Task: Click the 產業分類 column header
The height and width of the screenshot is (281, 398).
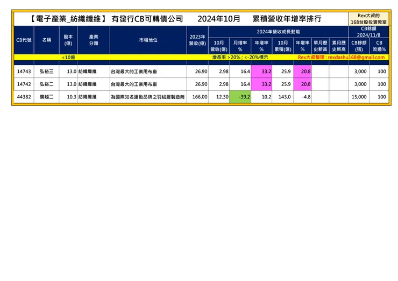Action: coord(94,40)
